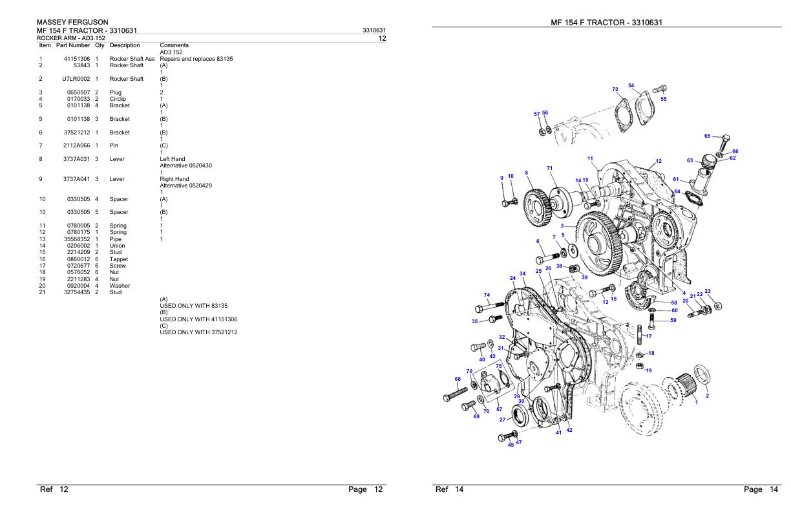Click note 'USED ONLY WITH 41151306'
This screenshot has width=791, height=512.
click(198, 319)
